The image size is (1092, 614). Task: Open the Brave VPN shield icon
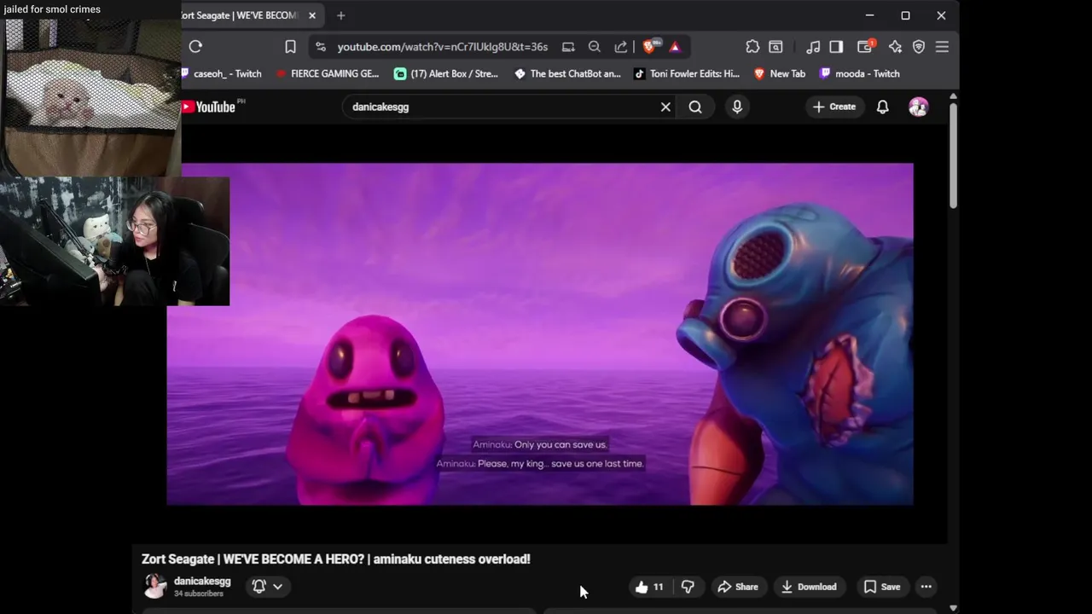919,47
